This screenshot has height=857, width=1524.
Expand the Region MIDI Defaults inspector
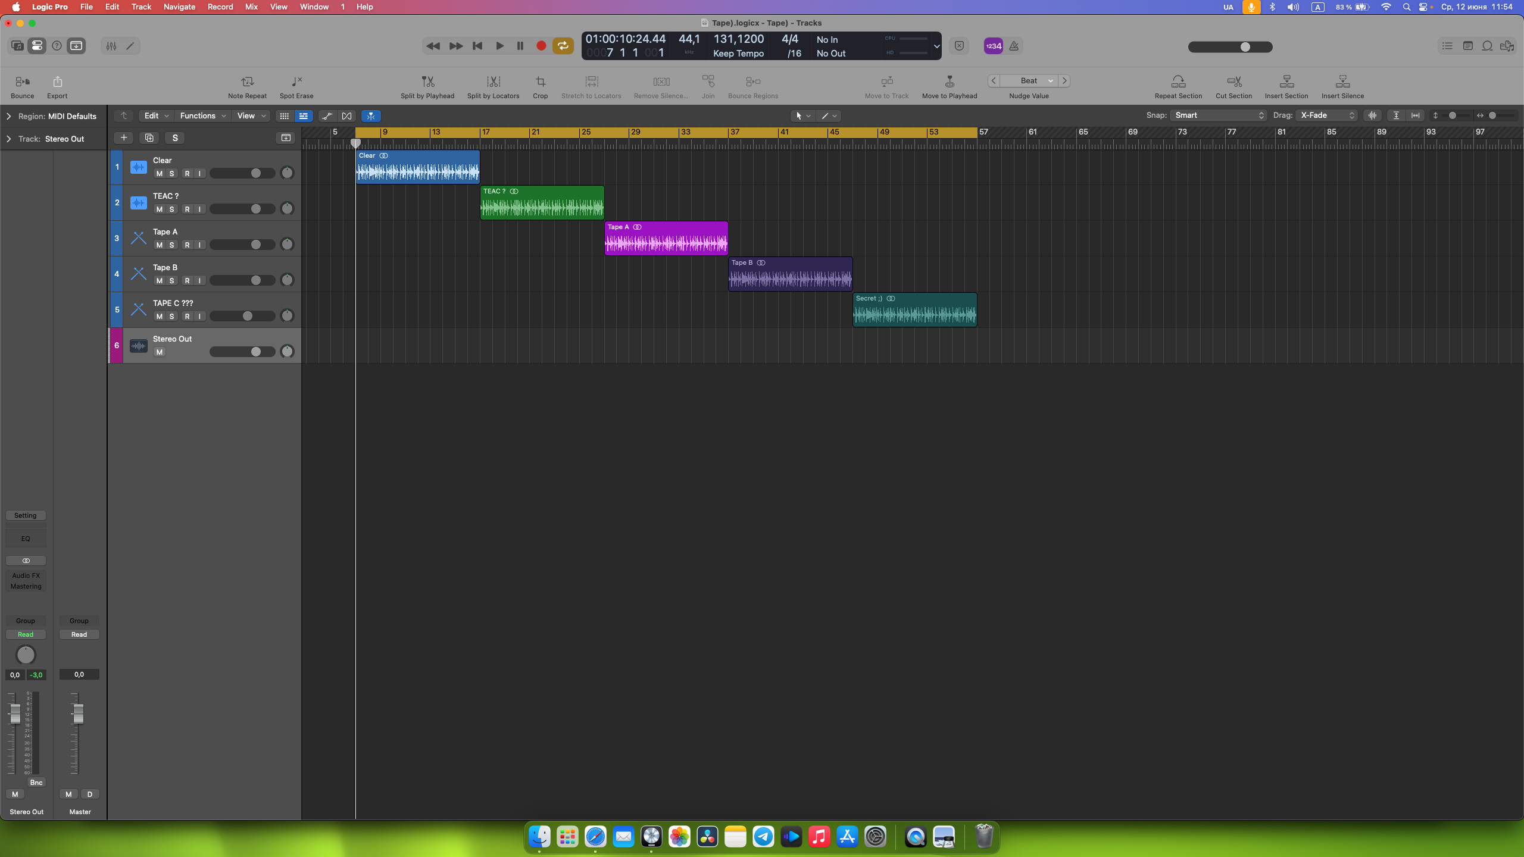[8, 116]
